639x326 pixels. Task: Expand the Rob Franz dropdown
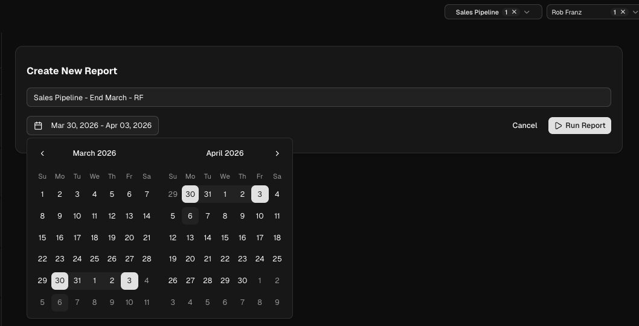(634, 12)
